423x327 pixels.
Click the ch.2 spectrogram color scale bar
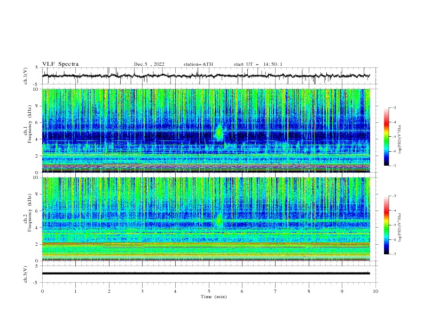tap(386, 225)
